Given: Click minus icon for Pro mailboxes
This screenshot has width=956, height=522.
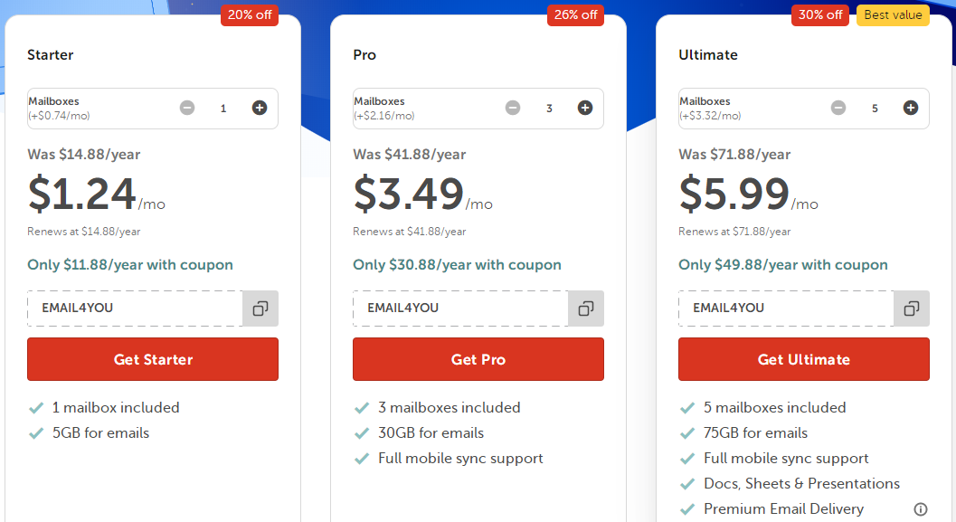Looking at the screenshot, I should click(513, 108).
